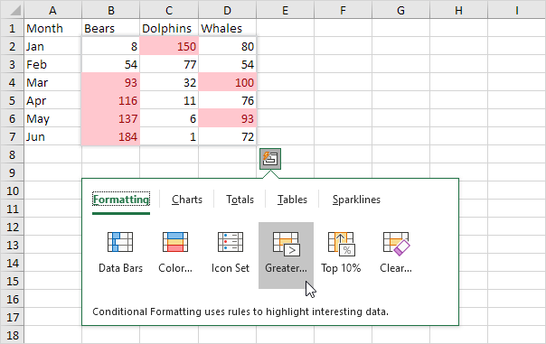Select column D header

pos(227,10)
